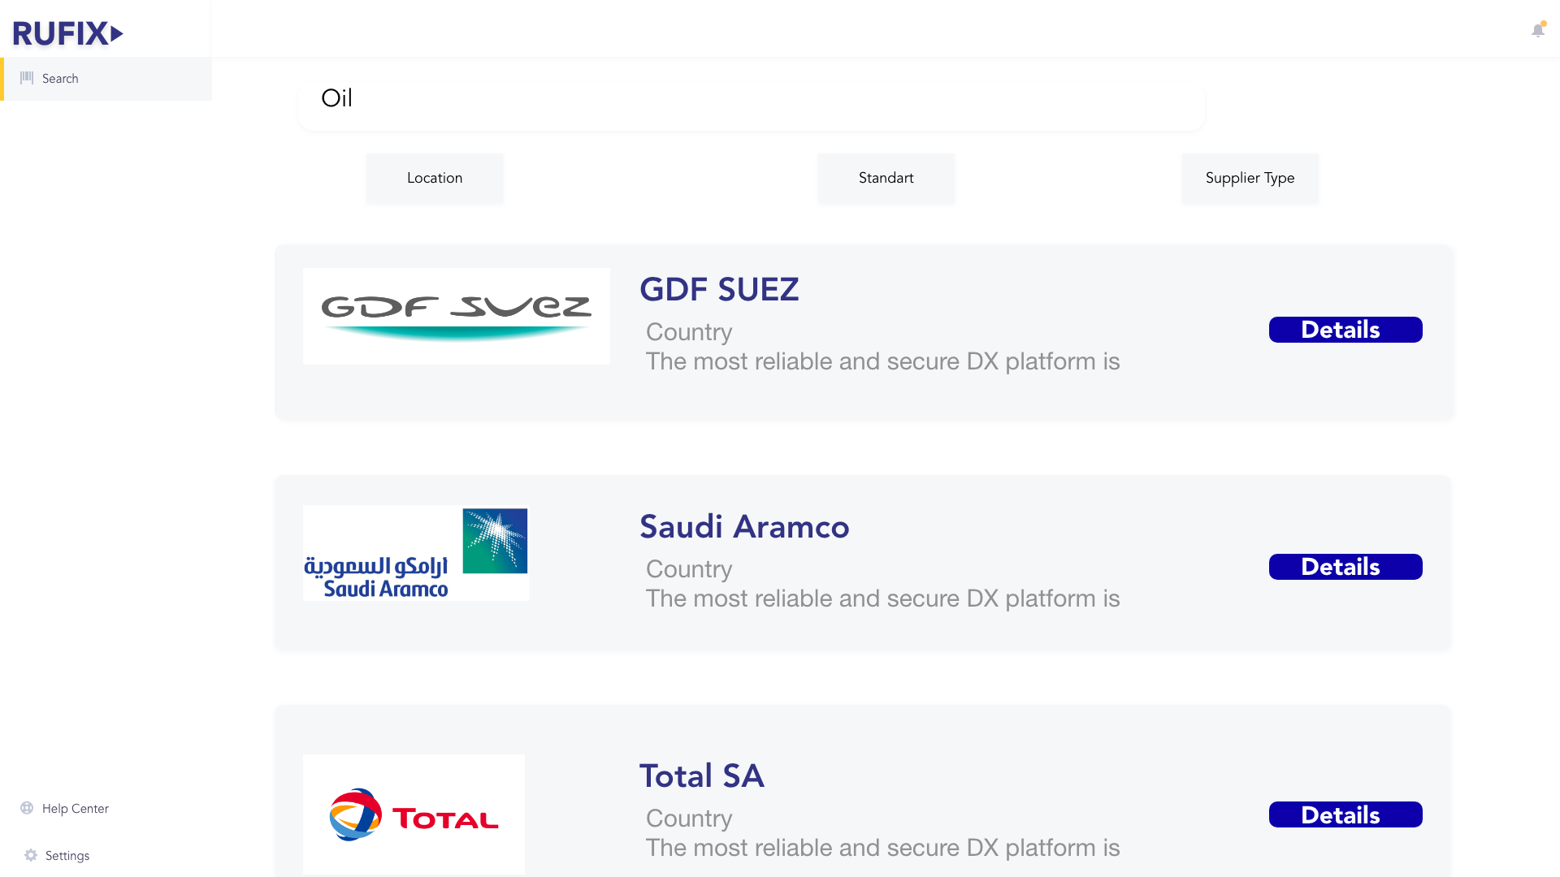The width and height of the screenshot is (1560, 877).
Task: Open Settings from the sidebar
Action: coord(67,856)
